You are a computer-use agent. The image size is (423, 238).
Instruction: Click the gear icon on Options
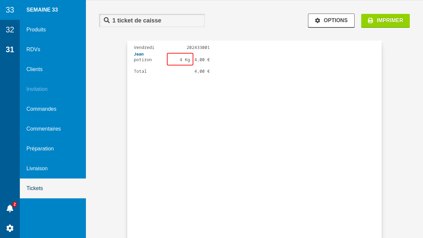tap(318, 20)
